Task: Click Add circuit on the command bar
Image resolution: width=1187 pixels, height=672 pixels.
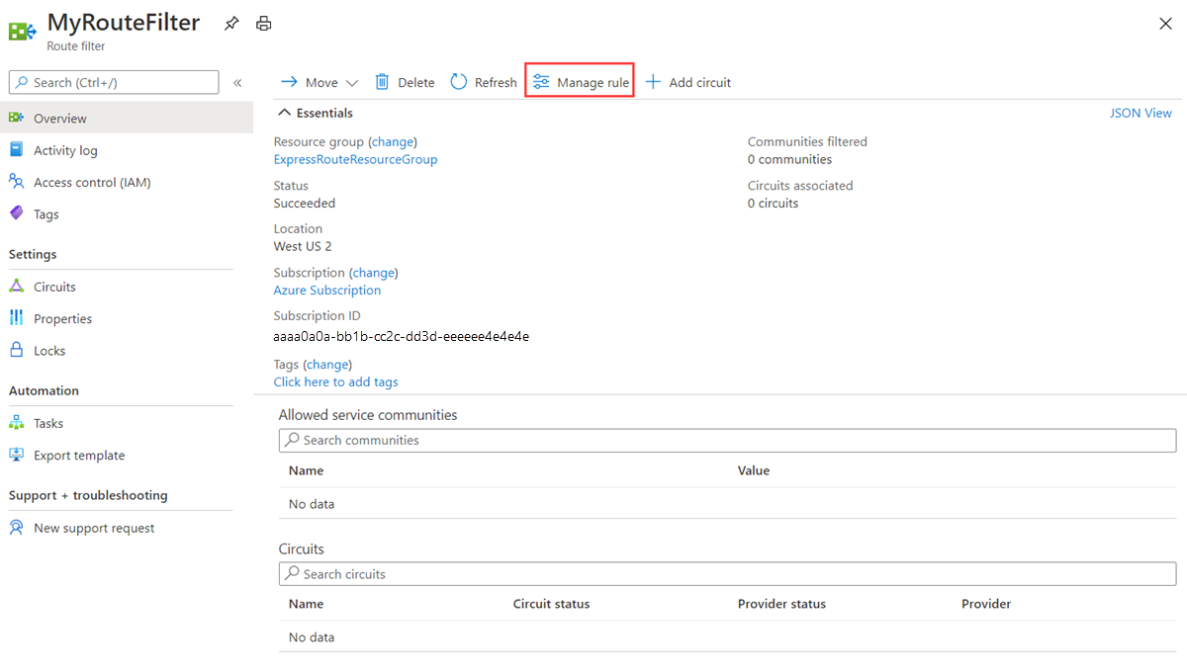Action: tap(687, 82)
